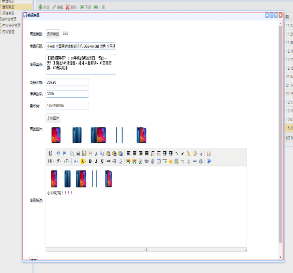Click the print icon in editor
Image resolution: width=293 pixels, height=273 pixels.
pyautogui.click(x=78, y=153)
